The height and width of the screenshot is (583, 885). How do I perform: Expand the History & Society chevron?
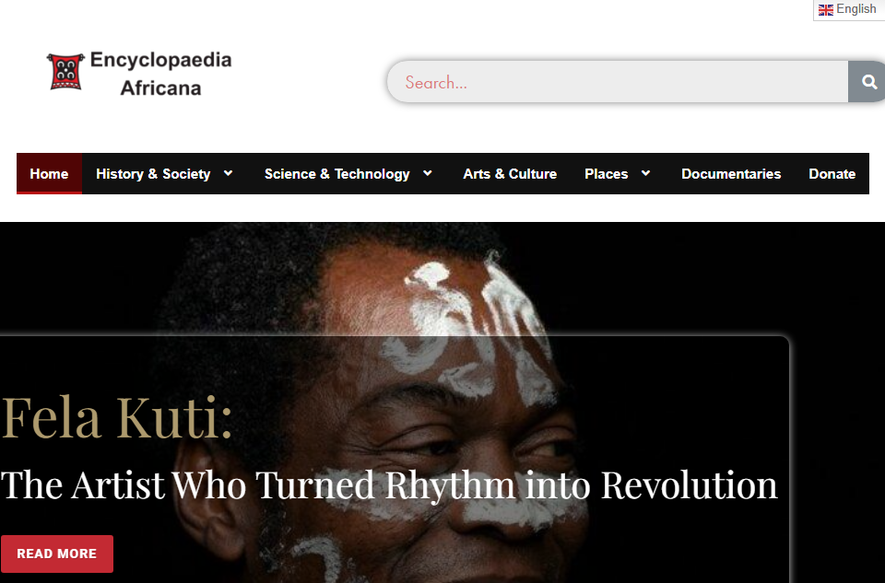tap(228, 173)
